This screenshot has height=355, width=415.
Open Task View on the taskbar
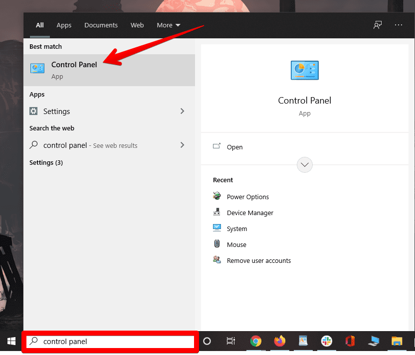231,341
